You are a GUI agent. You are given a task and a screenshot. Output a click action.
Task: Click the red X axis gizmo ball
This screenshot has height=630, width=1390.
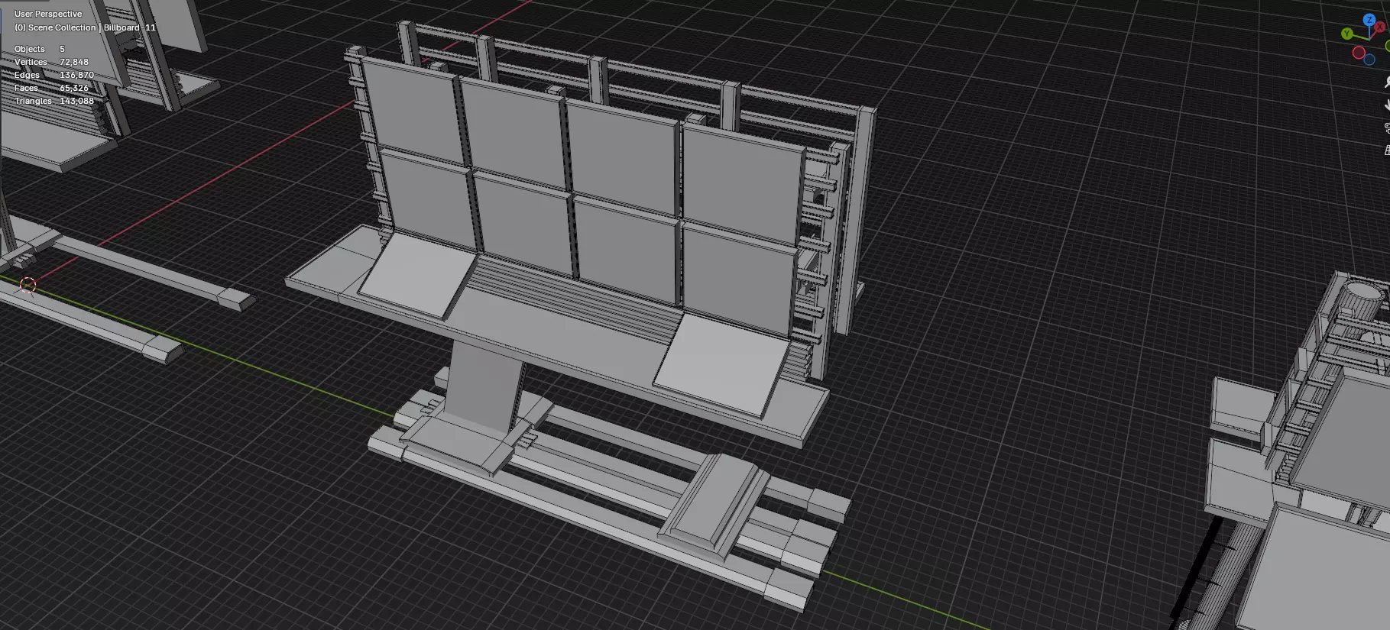point(1382,27)
